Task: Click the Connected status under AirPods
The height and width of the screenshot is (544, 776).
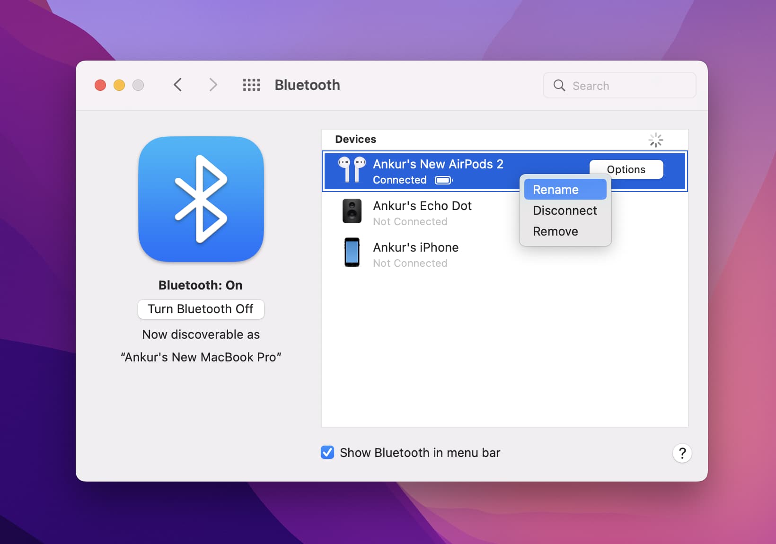Action: 400,180
